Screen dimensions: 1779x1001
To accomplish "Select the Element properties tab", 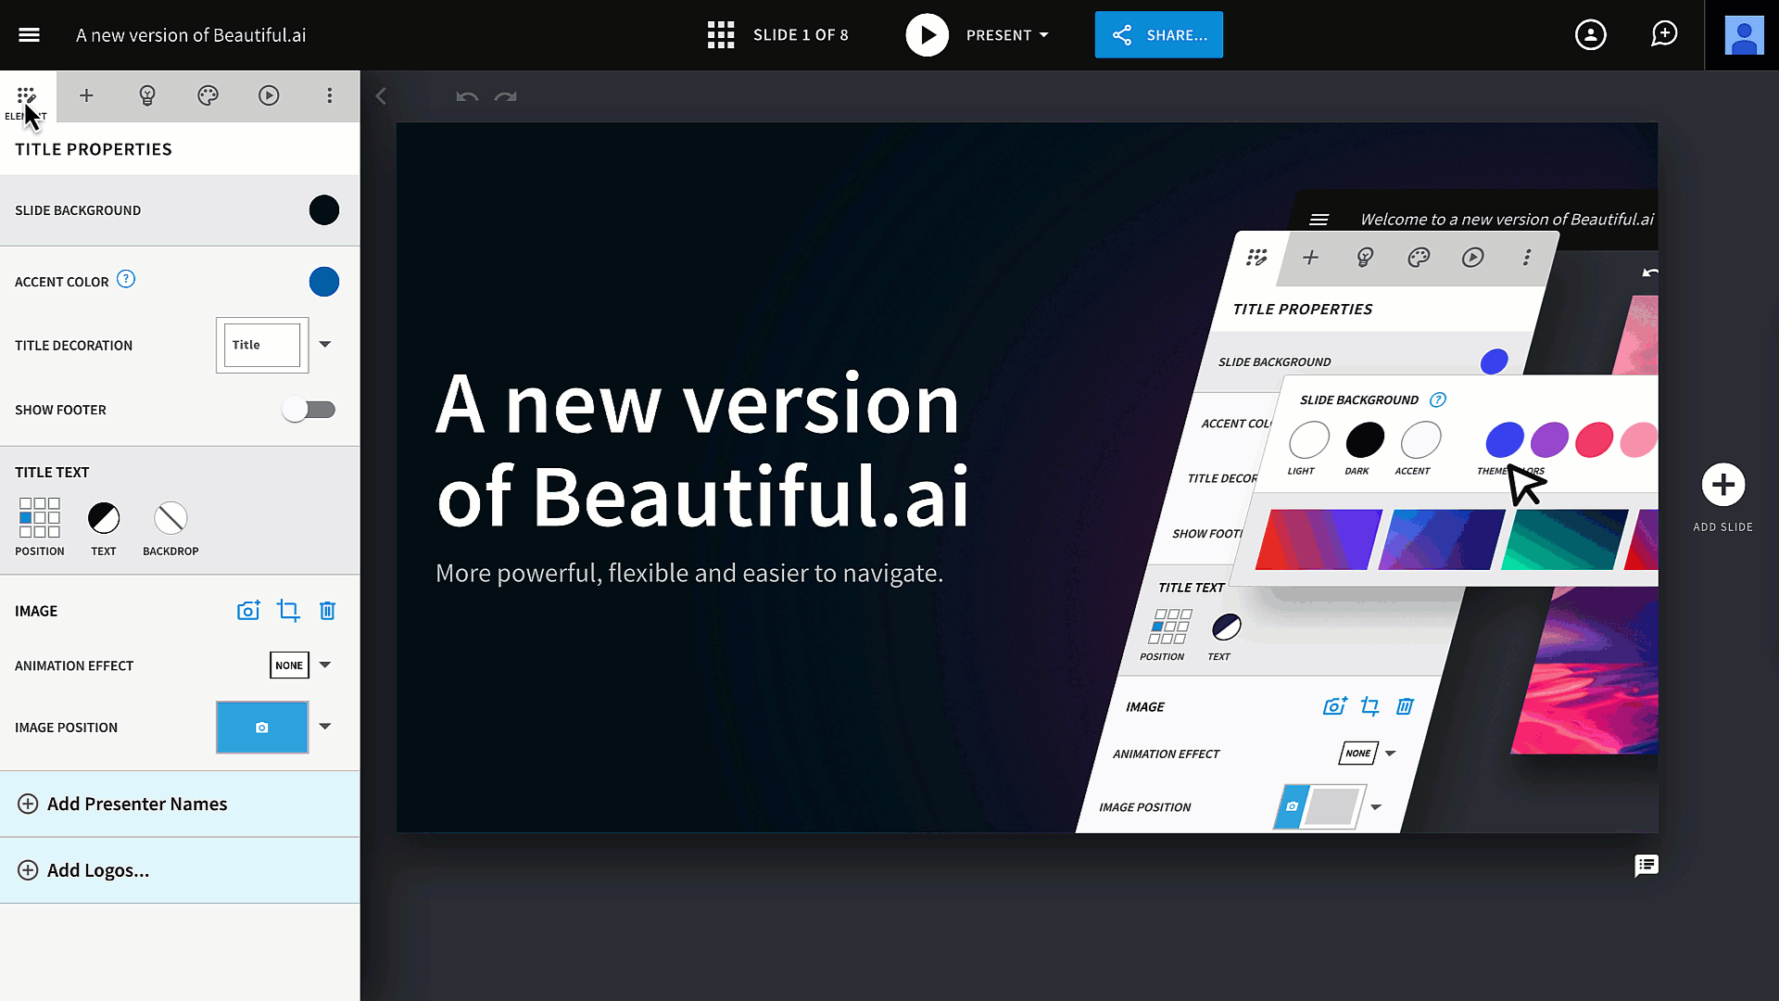I will coord(27,97).
